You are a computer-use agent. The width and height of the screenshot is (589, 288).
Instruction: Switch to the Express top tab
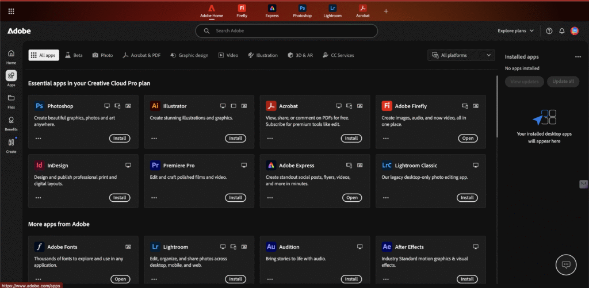click(x=272, y=11)
